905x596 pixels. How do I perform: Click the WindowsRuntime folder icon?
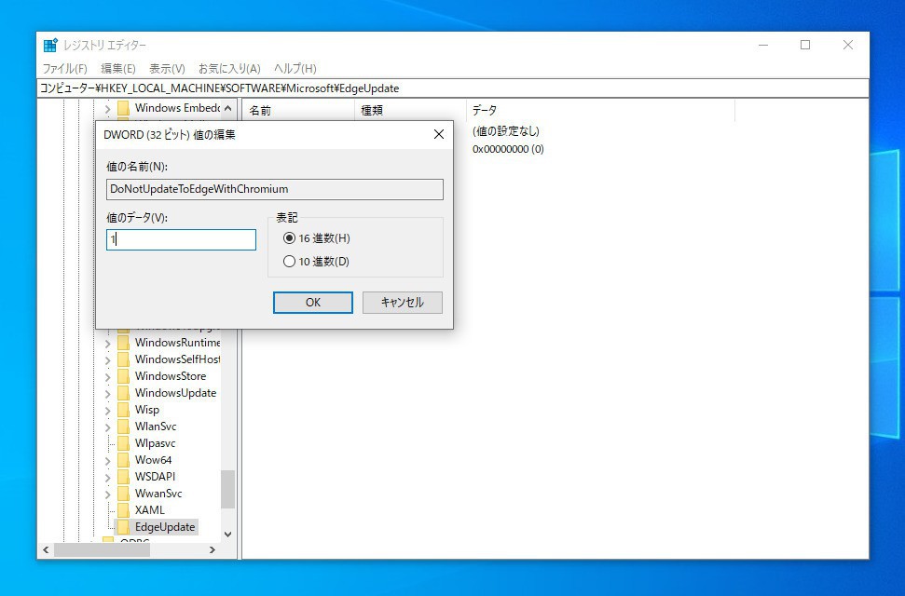coord(123,342)
